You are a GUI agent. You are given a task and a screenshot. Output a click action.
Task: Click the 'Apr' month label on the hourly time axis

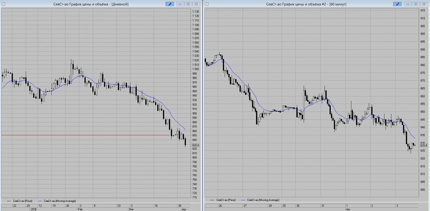(348, 208)
